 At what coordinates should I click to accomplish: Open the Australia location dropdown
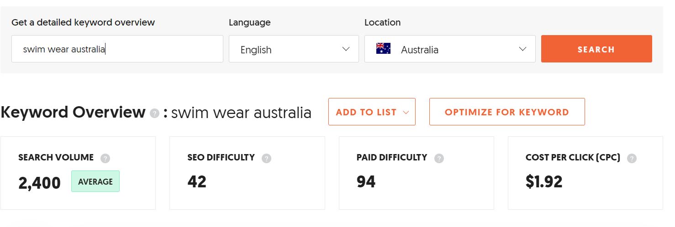pos(450,49)
